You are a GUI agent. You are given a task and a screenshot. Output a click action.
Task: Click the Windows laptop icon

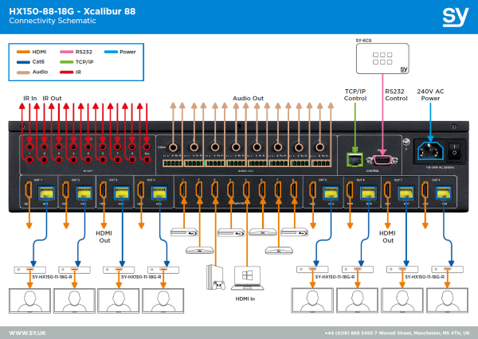click(x=247, y=278)
